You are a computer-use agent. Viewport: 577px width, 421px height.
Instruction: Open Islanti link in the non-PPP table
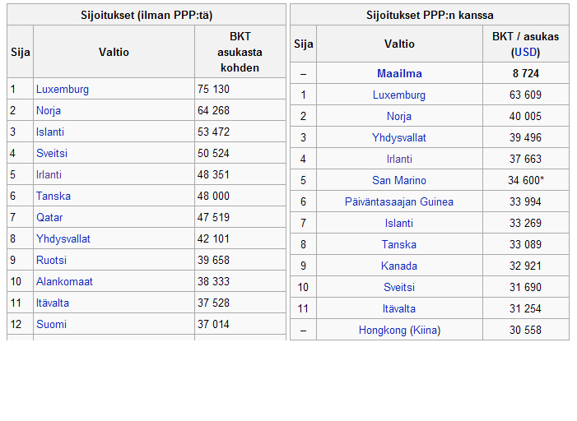50,132
